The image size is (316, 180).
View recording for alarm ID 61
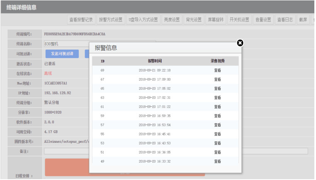(217, 107)
